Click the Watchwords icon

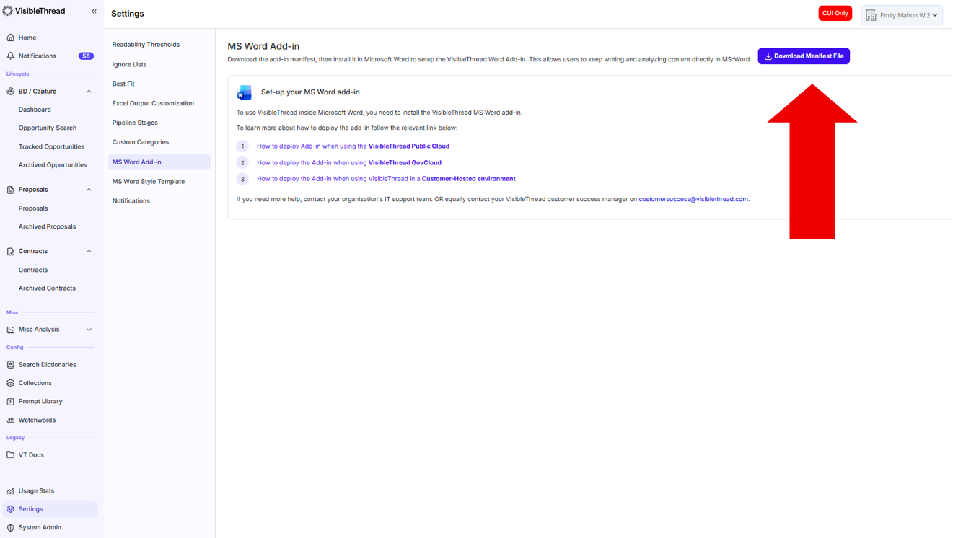tap(10, 420)
